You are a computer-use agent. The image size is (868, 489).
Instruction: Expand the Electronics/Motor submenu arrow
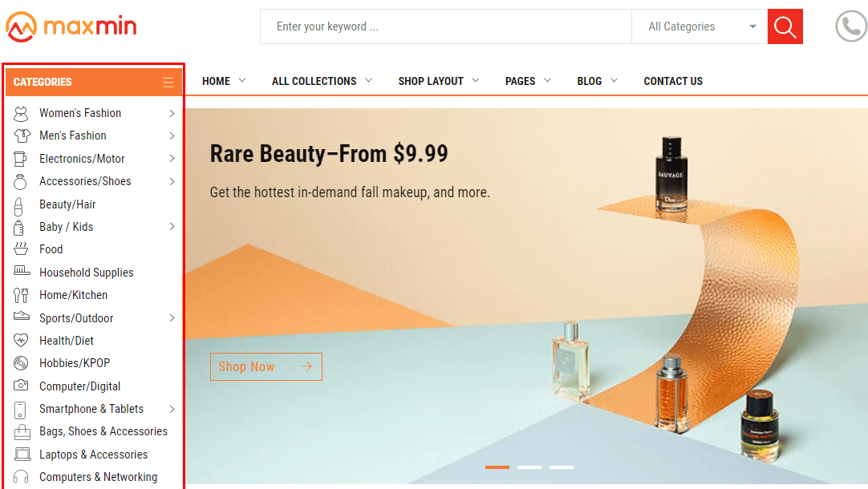172,159
